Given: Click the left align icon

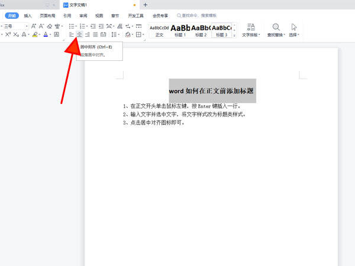Looking at the screenshot, I should (x=71, y=35).
